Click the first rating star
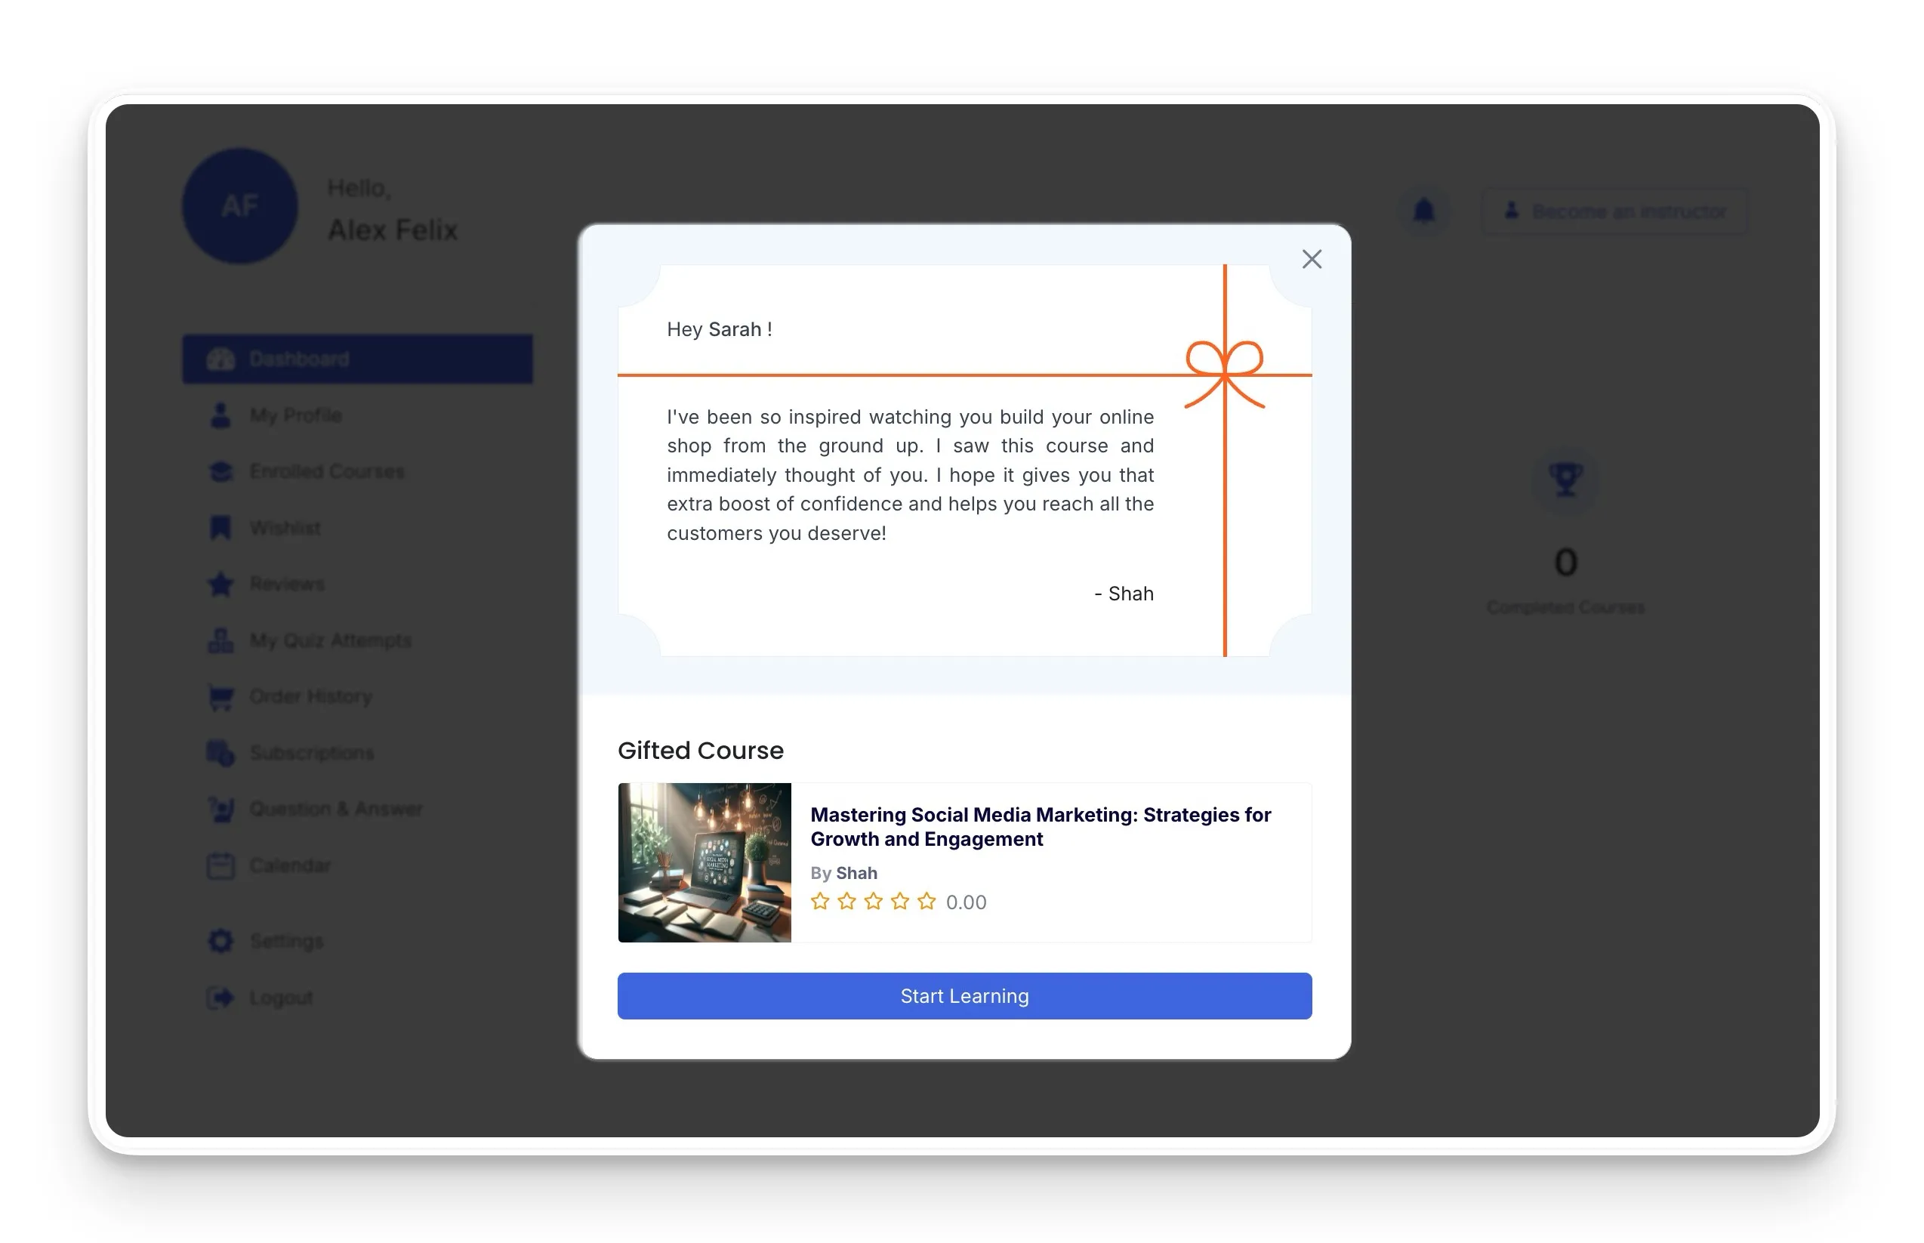 coord(820,901)
